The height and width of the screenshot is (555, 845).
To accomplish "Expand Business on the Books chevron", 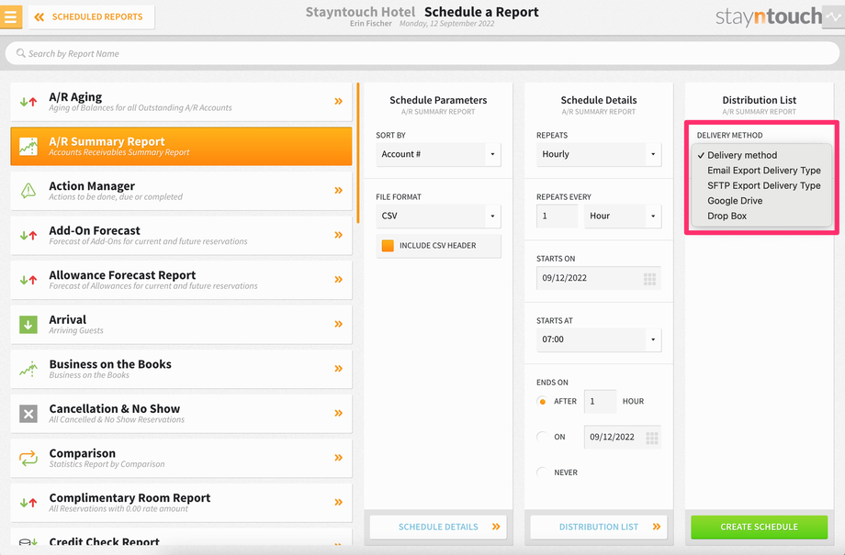I will click(338, 369).
